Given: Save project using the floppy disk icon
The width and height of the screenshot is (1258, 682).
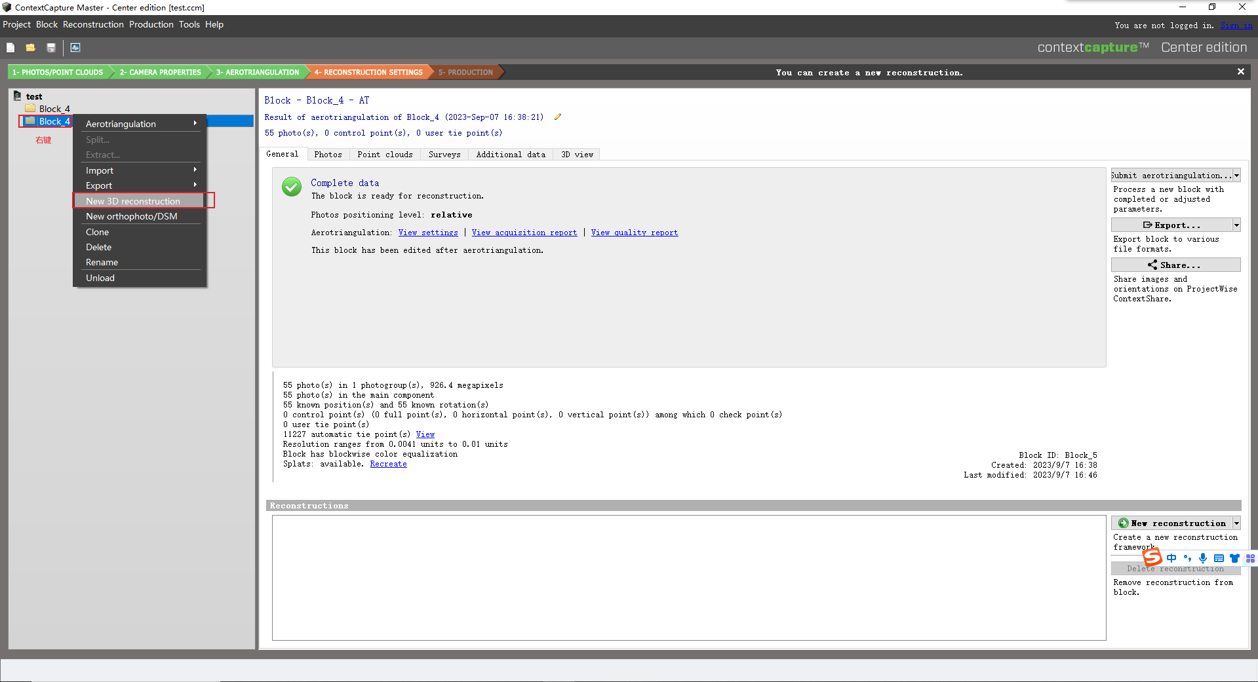Looking at the screenshot, I should [51, 47].
